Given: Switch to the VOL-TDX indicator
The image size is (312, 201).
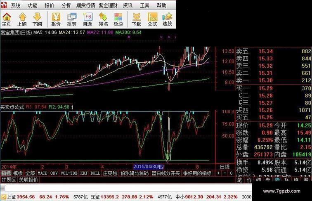Looking at the screenshot, I should click(x=69, y=173).
